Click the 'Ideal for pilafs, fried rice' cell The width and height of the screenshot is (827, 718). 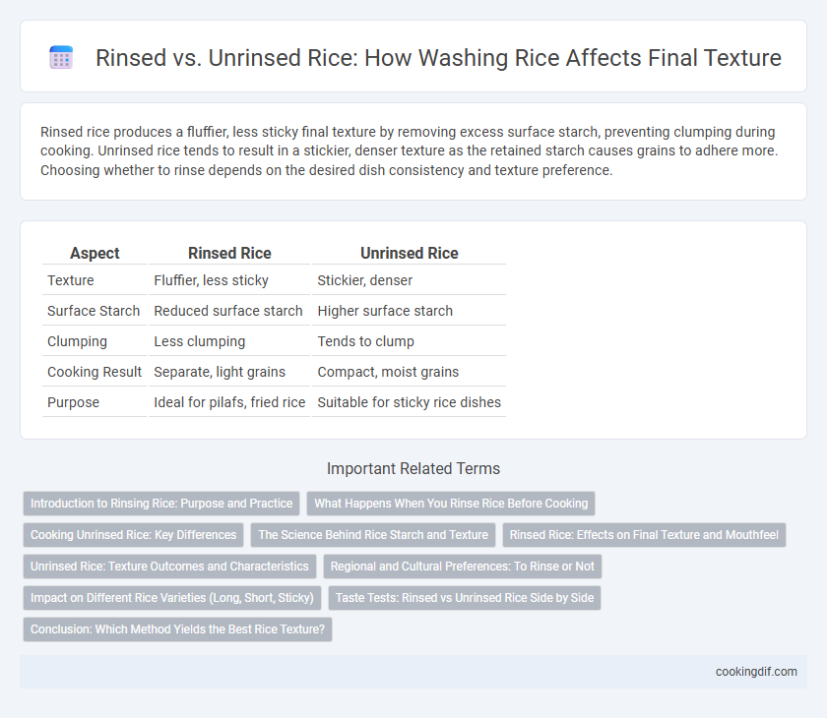click(229, 402)
